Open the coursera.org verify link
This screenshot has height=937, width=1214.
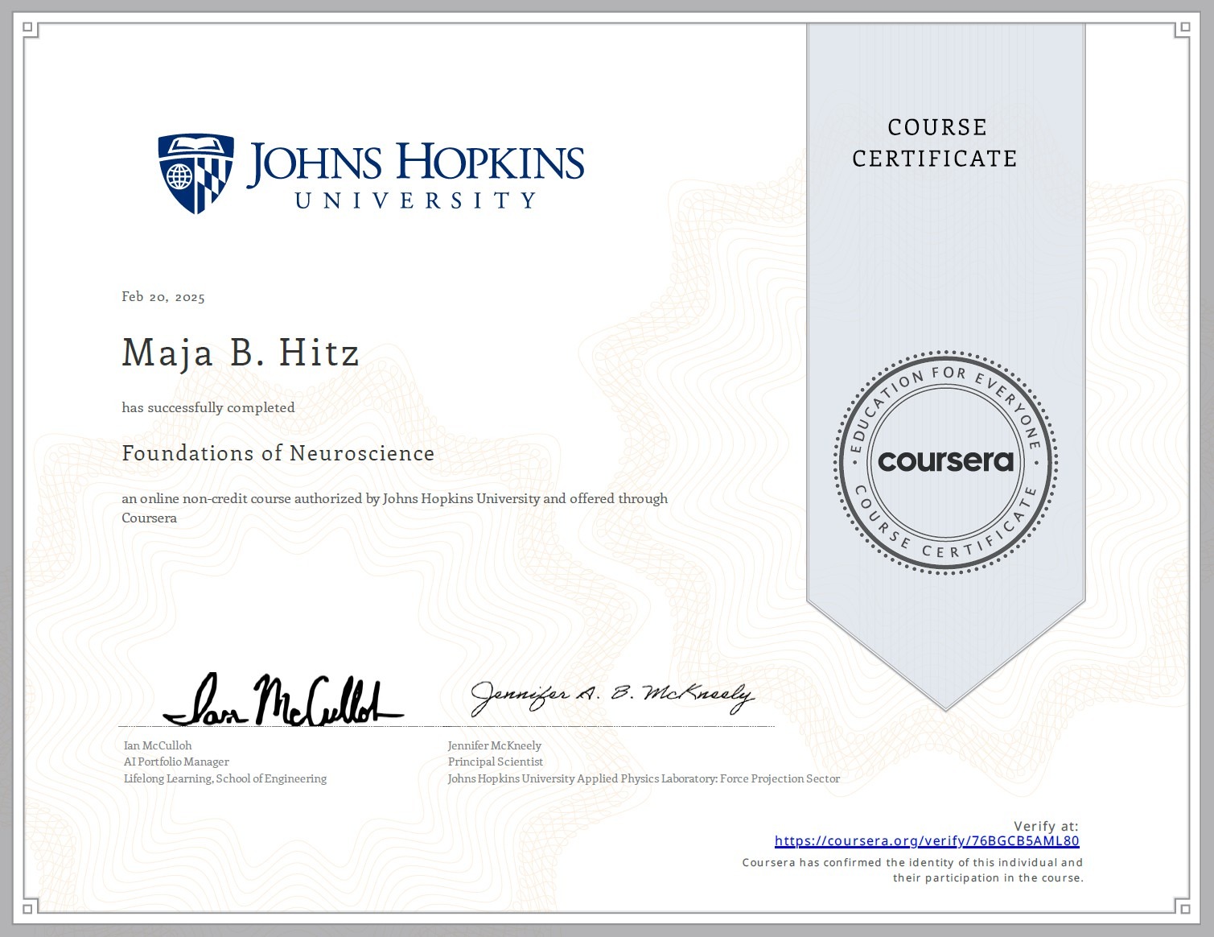(x=927, y=841)
